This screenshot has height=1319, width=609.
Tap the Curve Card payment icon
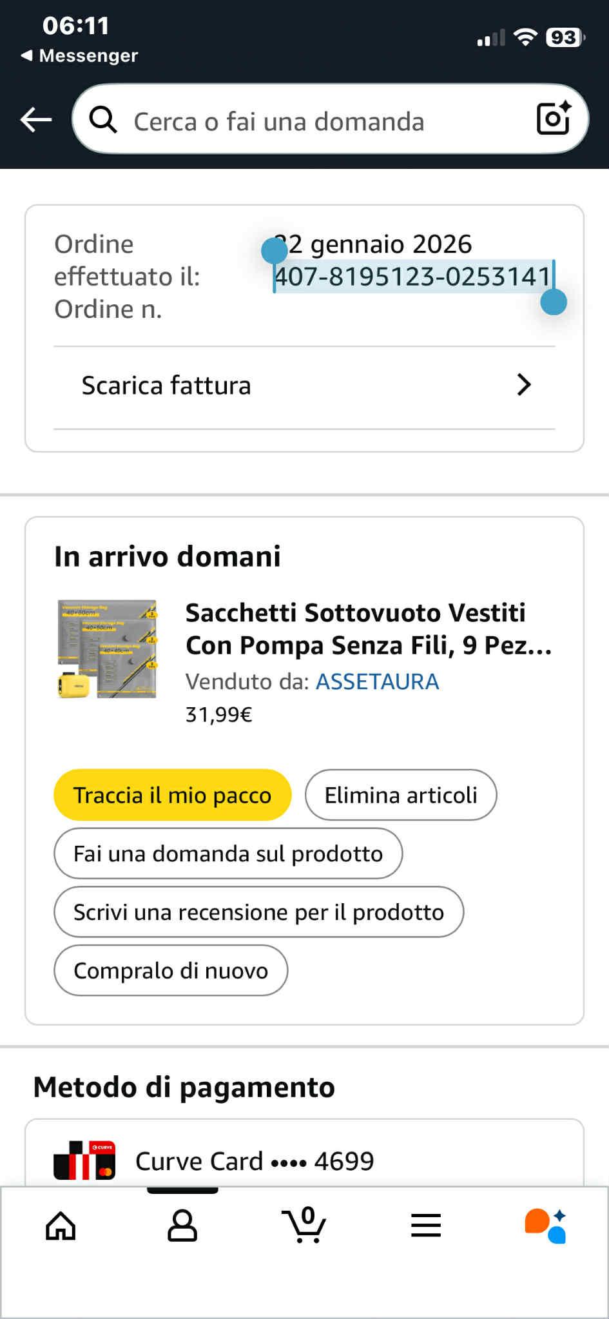point(84,1161)
